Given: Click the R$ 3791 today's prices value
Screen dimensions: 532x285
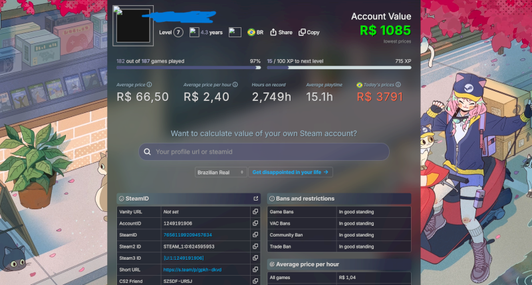Looking at the screenshot, I should coord(380,97).
